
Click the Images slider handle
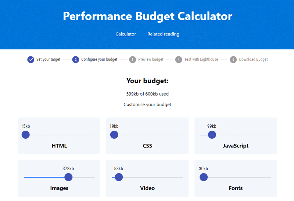(68, 177)
